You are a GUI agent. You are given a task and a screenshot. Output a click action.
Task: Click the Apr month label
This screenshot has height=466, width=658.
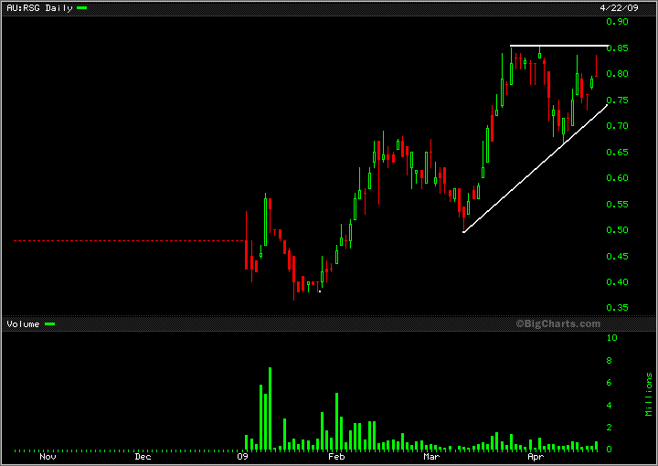coord(536,457)
